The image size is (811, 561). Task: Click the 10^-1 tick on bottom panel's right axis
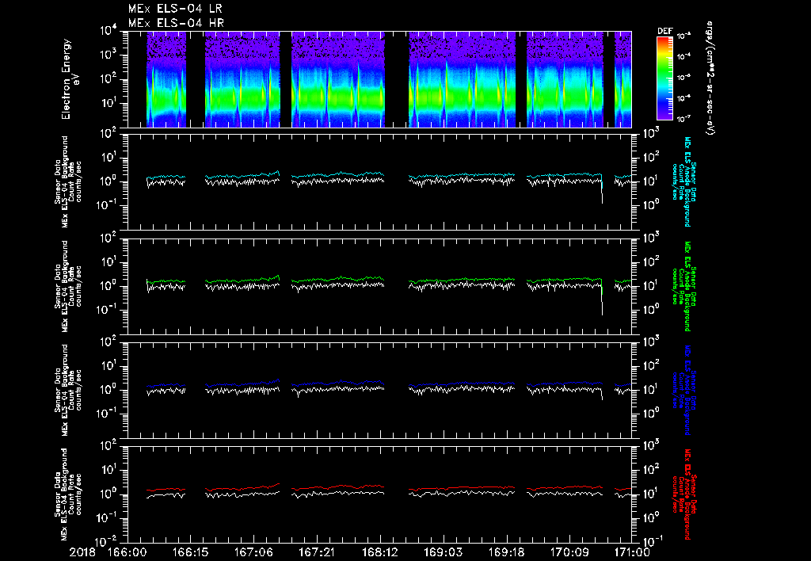pos(651,542)
